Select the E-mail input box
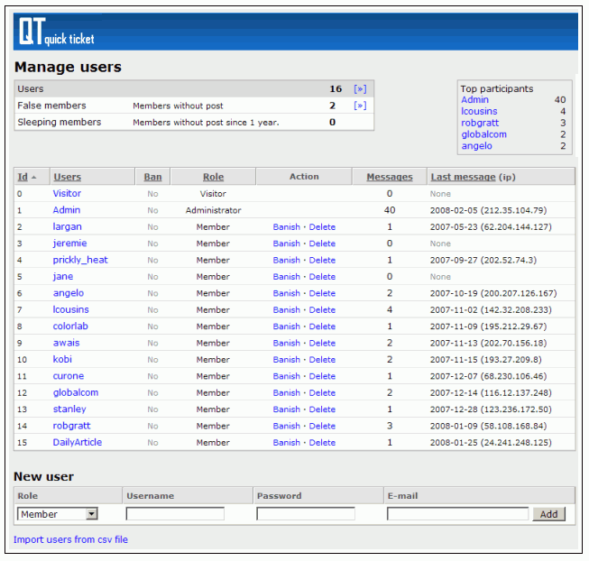 (457, 514)
